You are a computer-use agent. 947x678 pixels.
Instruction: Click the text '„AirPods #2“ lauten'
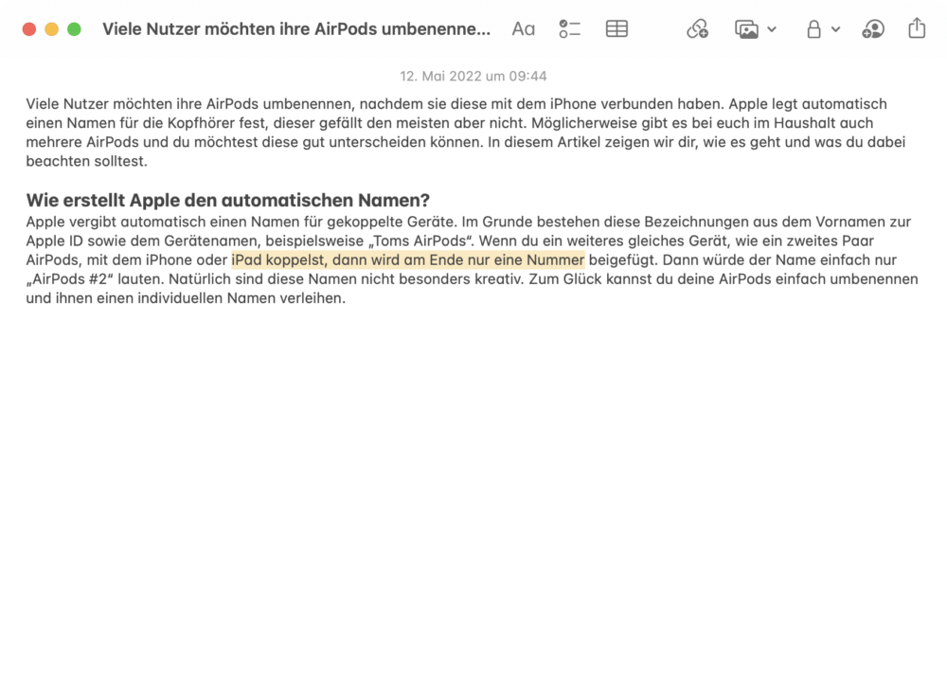pos(94,279)
